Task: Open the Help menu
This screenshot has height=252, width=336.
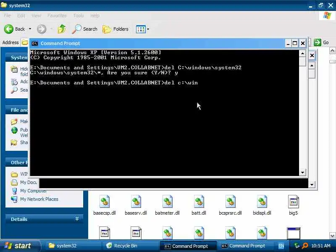Action: (95, 16)
